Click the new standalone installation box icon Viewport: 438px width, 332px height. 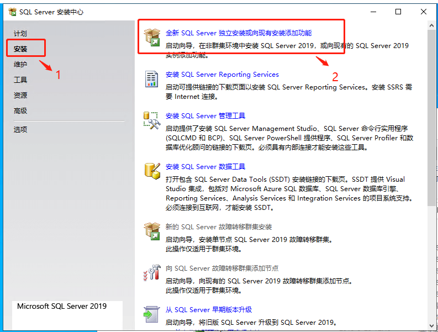152,37
